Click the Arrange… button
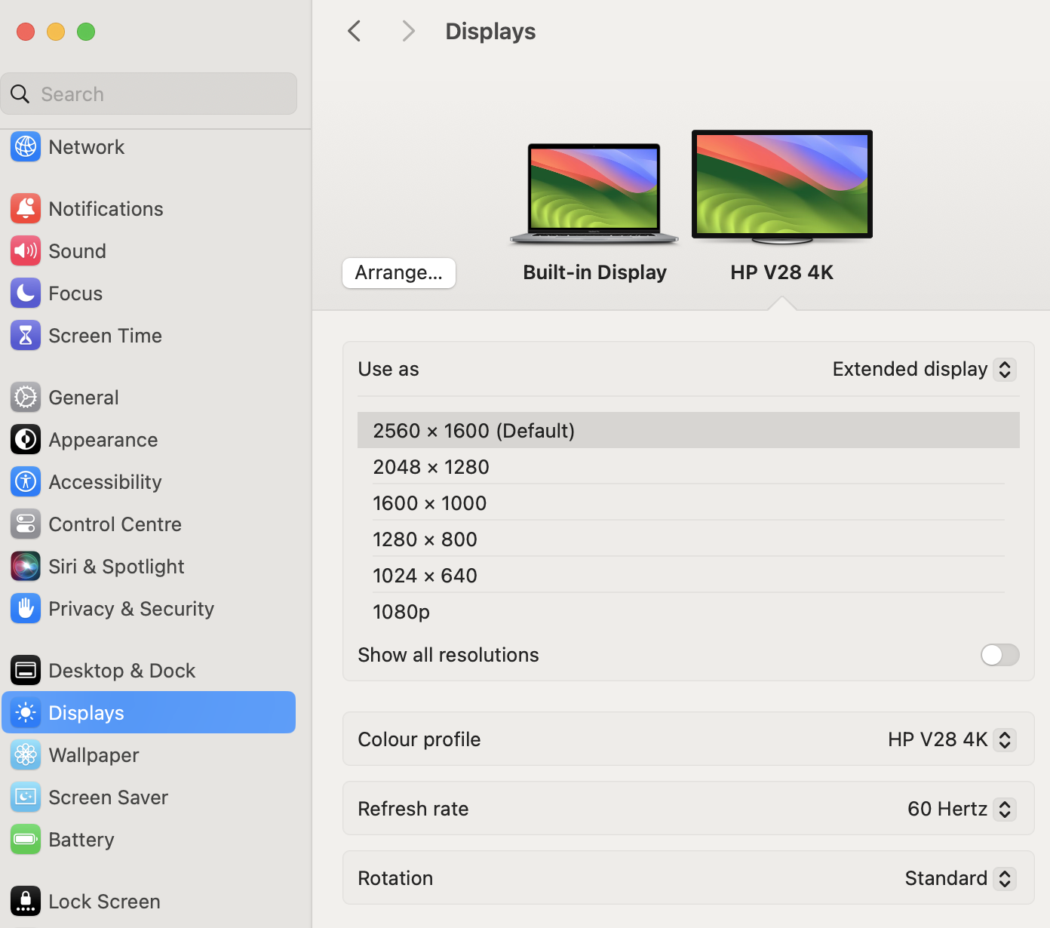The width and height of the screenshot is (1050, 928). click(x=398, y=273)
